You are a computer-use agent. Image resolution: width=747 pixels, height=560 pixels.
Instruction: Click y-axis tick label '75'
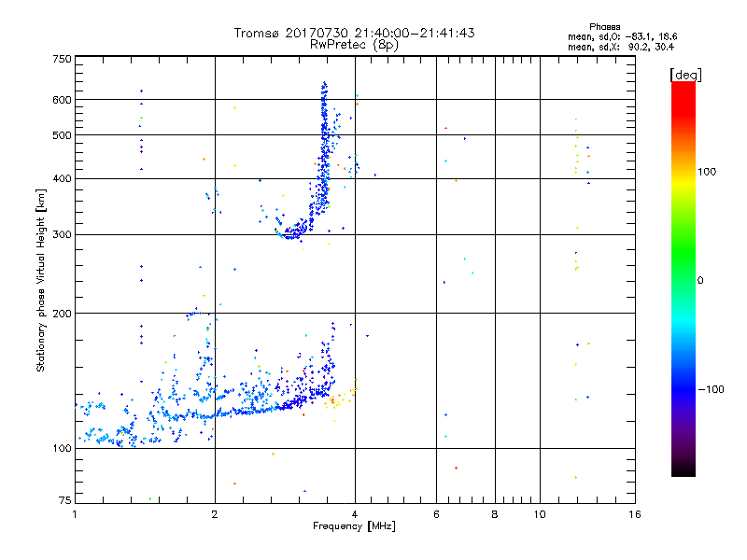click(x=65, y=500)
